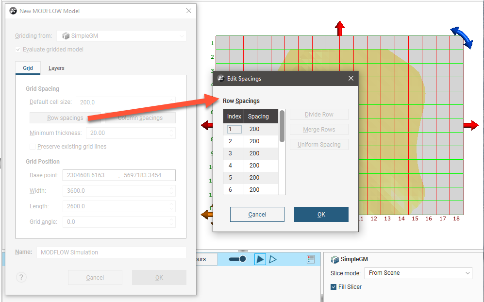Expand the Gridding from dropdown
The height and width of the screenshot is (302, 484).
(x=121, y=36)
